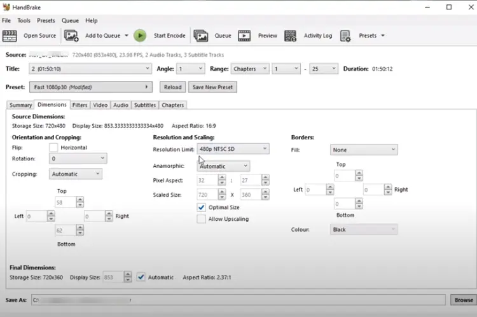Toggle the Flip Horizontal checkbox
This screenshot has height=317, width=477.
[x=53, y=148]
